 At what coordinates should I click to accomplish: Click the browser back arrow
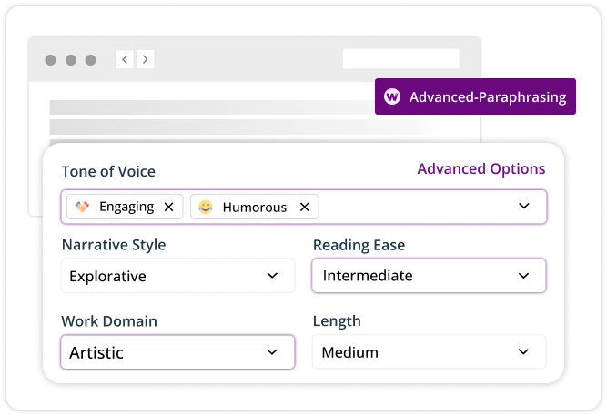(125, 60)
